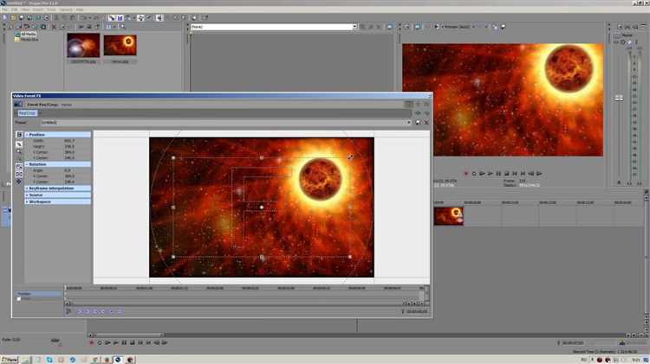The width and height of the screenshot is (650, 364).
Task: Toggle Enable Snapping in Pan/Crop tools
Action: [19, 166]
